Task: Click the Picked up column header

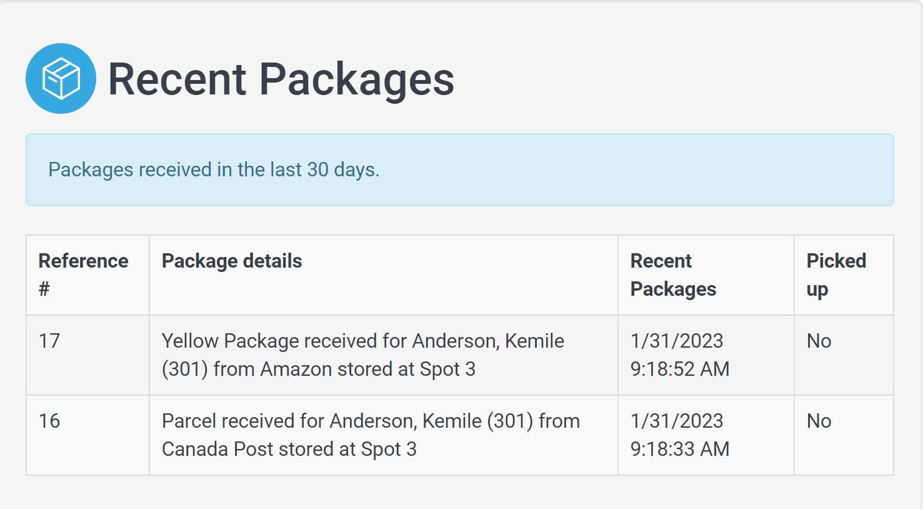Action: point(844,275)
